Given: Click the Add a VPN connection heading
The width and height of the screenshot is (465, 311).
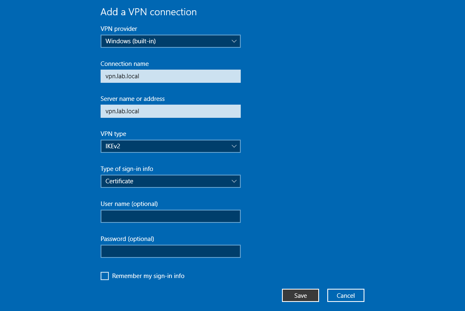Looking at the screenshot, I should pyautogui.click(x=148, y=12).
